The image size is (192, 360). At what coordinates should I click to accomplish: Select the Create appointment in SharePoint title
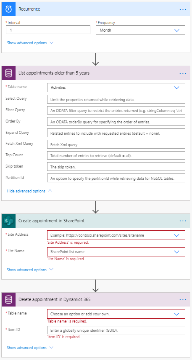point(52,221)
